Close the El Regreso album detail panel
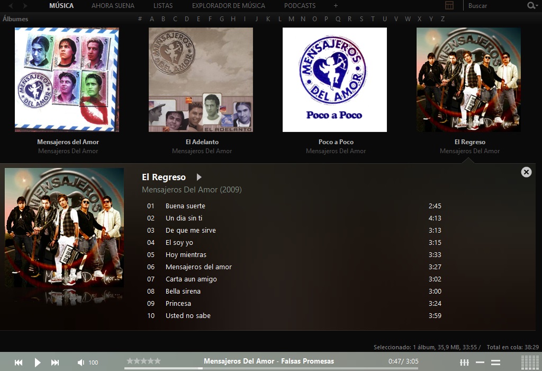Viewport: 542px width, 371px height. click(x=526, y=172)
